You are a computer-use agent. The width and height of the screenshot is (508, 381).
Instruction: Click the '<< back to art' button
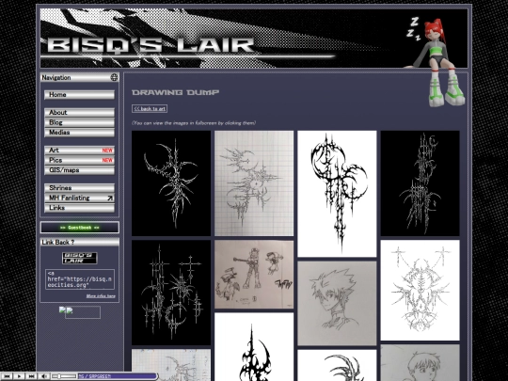click(x=150, y=109)
